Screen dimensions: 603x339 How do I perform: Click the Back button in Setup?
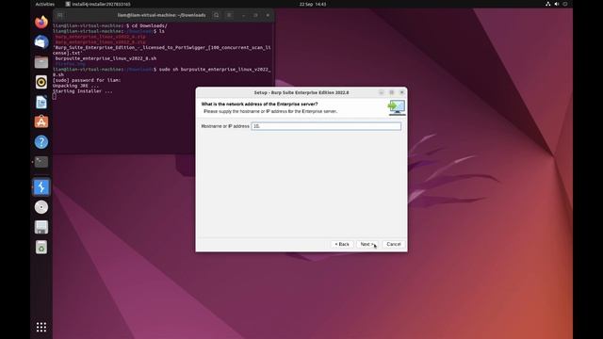pos(342,245)
